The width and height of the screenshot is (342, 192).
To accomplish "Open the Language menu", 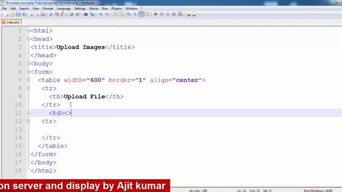I will coord(64,9).
